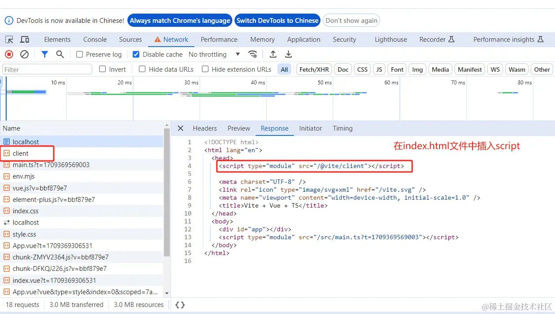Screen dimensions: 555x314
Task: Select the index.css request row
Action: coord(82,211)
